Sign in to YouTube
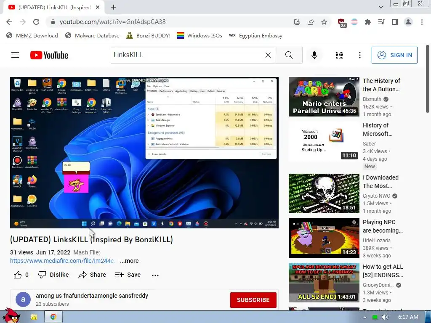This screenshot has height=323, width=431. (394, 55)
